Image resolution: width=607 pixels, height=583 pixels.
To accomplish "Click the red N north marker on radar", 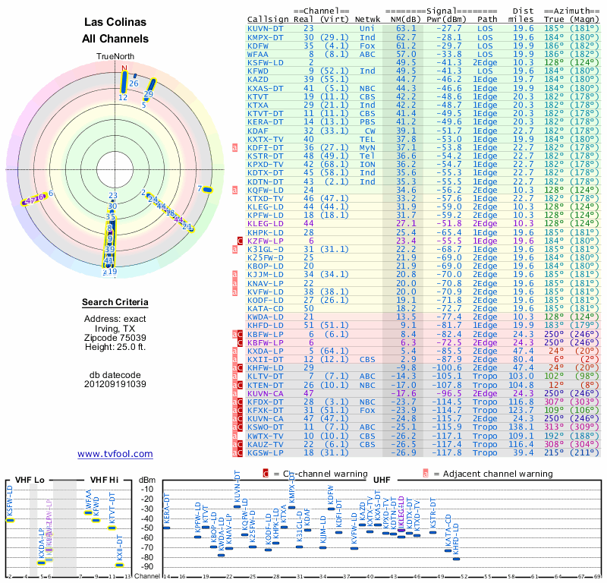I will click(124, 68).
